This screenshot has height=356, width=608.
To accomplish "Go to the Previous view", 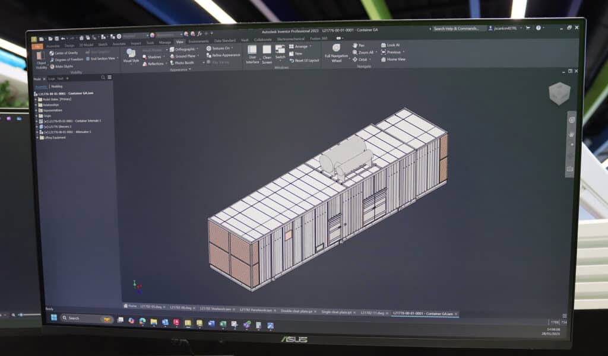I will tap(391, 52).
